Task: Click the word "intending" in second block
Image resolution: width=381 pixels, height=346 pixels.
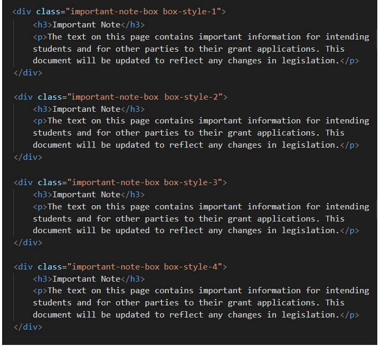Action: (x=347, y=121)
